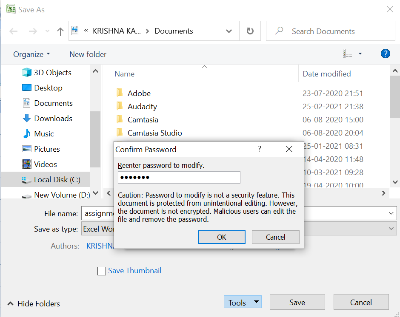400x317 pixels.
Task: Select the 3D Objects icon in sidebar
Action: (27, 73)
